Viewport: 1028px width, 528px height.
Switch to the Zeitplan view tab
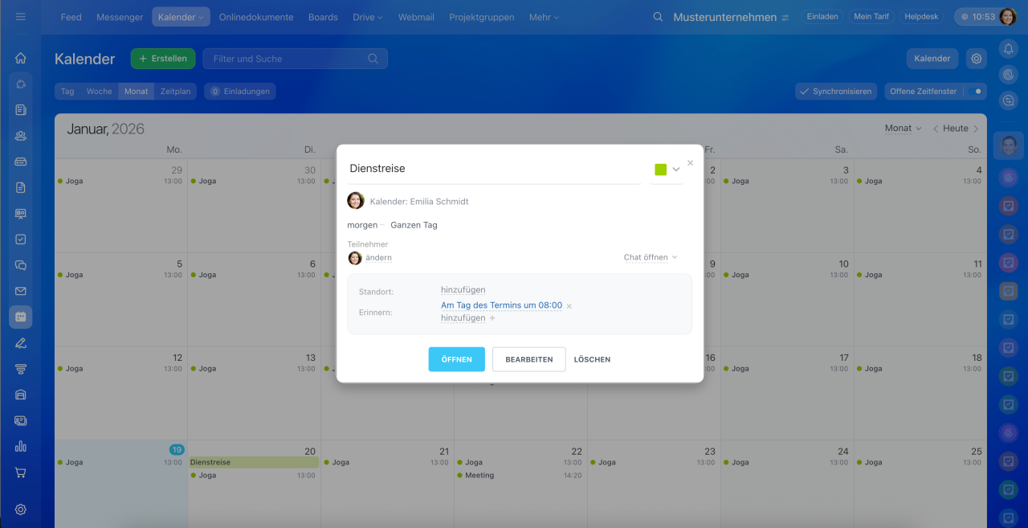click(x=175, y=92)
